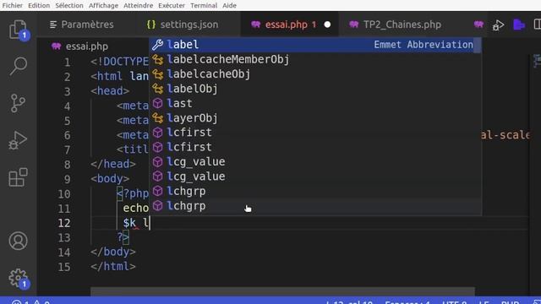The height and width of the screenshot is (304, 541).
Task: Click the class icon beside labelObj
Action: (158, 89)
